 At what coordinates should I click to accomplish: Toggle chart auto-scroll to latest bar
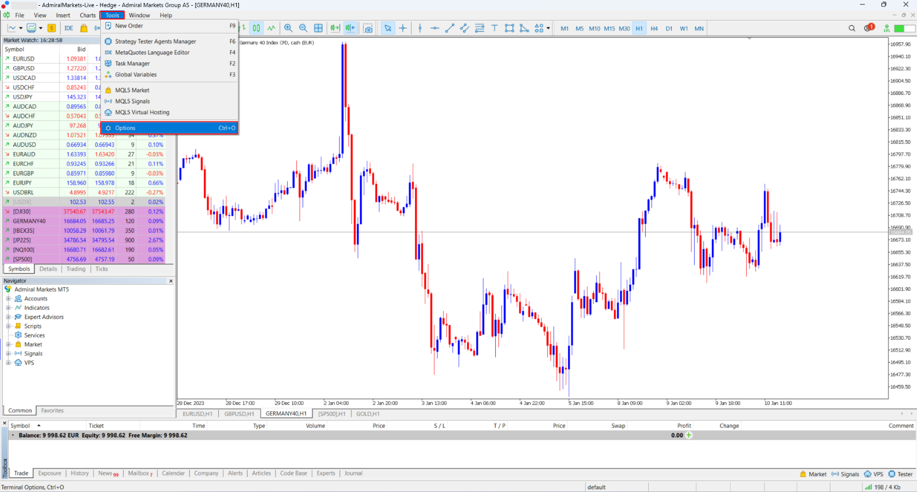coord(335,28)
